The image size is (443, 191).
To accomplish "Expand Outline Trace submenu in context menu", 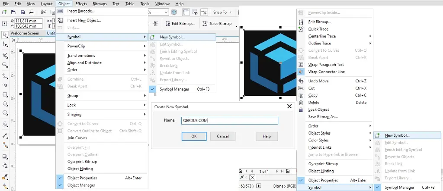I will [x=335, y=43].
